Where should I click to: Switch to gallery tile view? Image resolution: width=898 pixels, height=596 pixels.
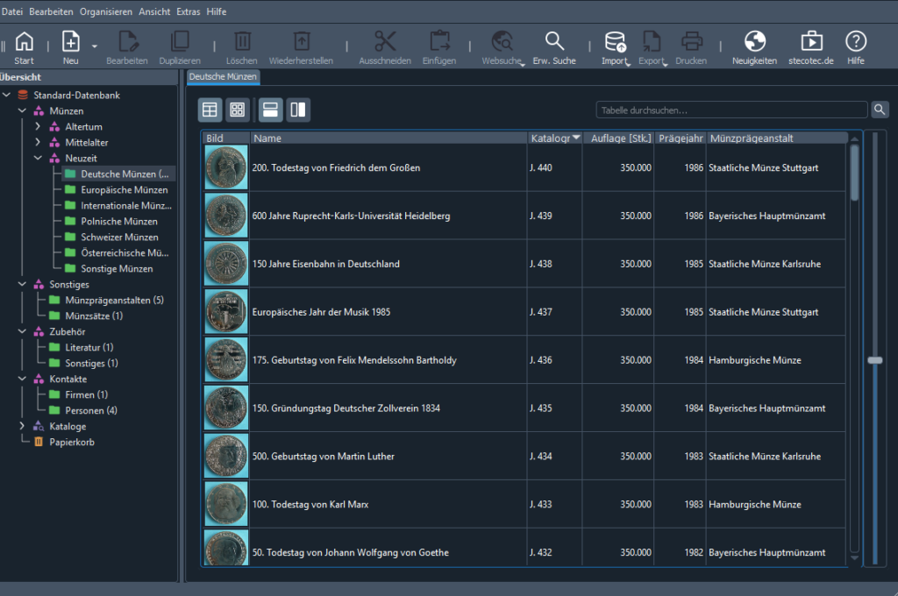(237, 110)
